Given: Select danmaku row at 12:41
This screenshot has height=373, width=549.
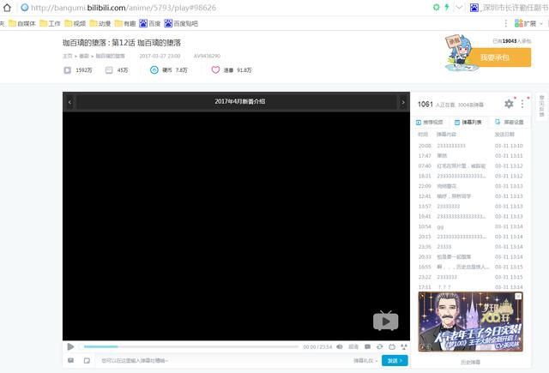Looking at the screenshot, I should [471, 196].
